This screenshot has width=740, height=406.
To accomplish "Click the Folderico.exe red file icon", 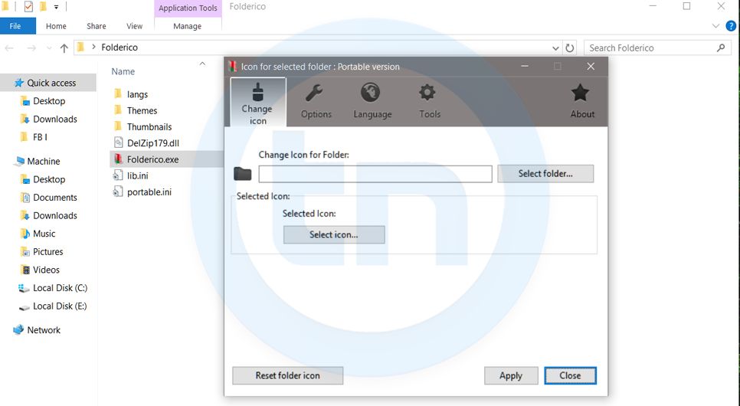I will coord(118,159).
